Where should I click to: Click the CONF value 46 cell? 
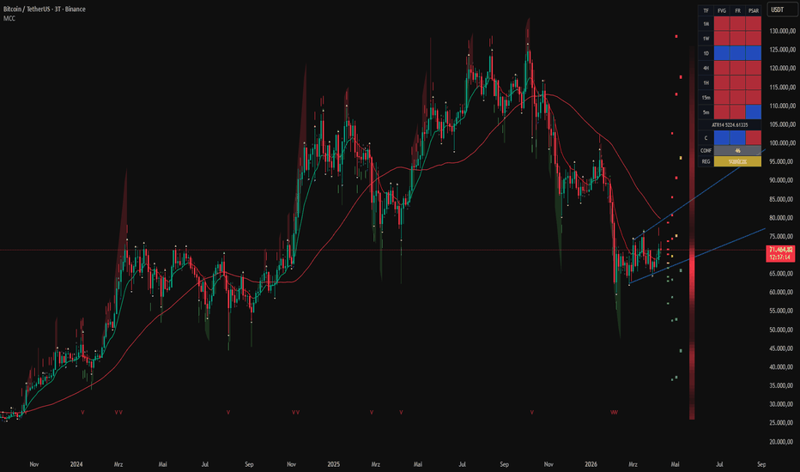coord(737,150)
